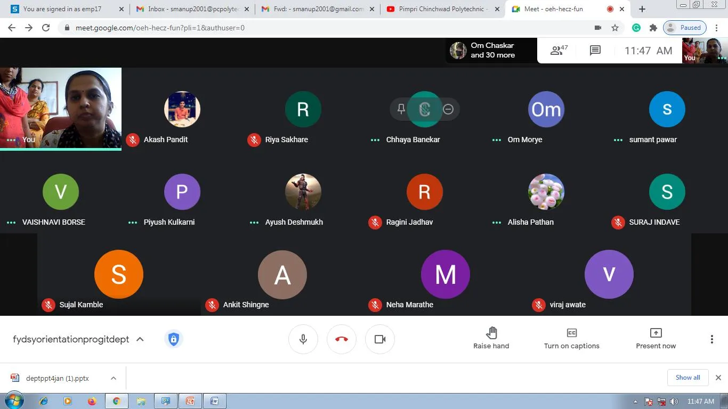
Task: Open Windows Explorer folder on taskbar
Action: 141,401
